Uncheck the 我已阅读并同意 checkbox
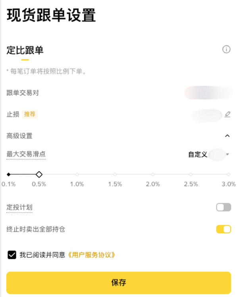The width and height of the screenshot is (237, 297). pos(12,255)
